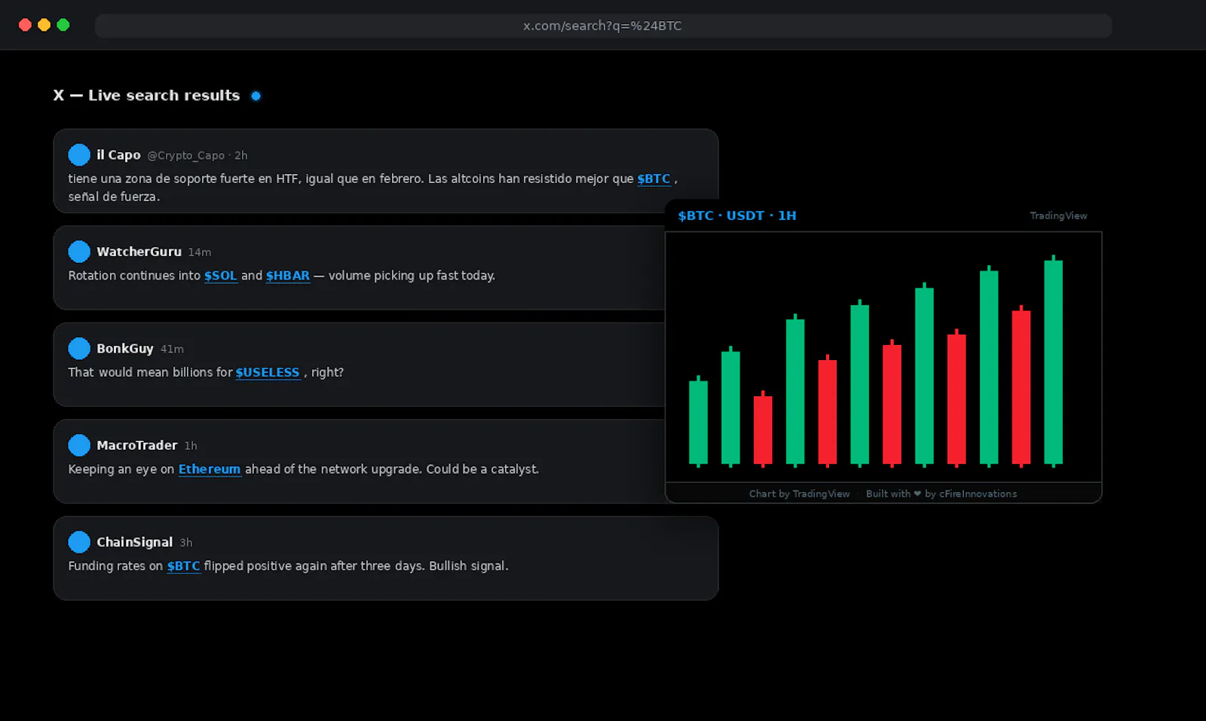The image size is (1206, 721).
Task: Click the il Capo display name
Action: pos(118,154)
